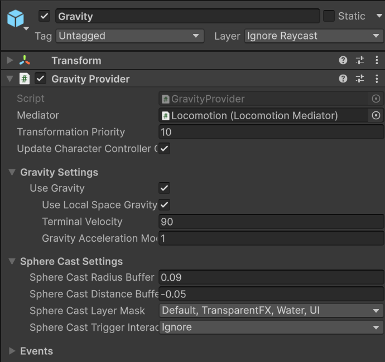
Task: Click the Sphere Cast Layer Mask label
Action: pyautogui.click(x=87, y=311)
